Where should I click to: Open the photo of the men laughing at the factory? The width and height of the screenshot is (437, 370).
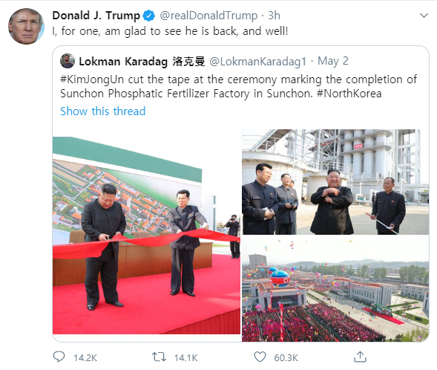pos(335,181)
